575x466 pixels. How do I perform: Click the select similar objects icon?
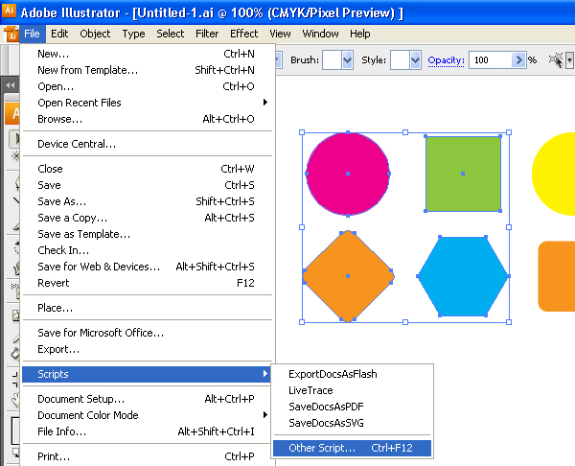point(556,60)
